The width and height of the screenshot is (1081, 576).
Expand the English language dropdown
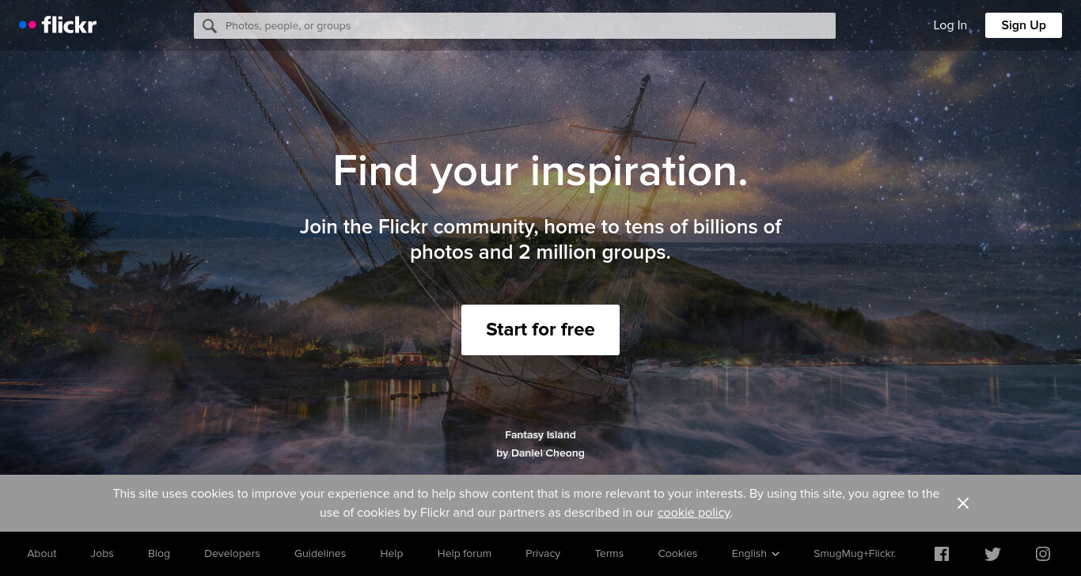(755, 554)
